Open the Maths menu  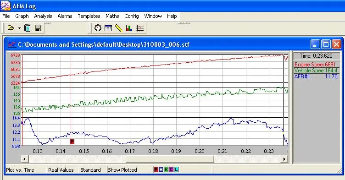[x=112, y=16]
